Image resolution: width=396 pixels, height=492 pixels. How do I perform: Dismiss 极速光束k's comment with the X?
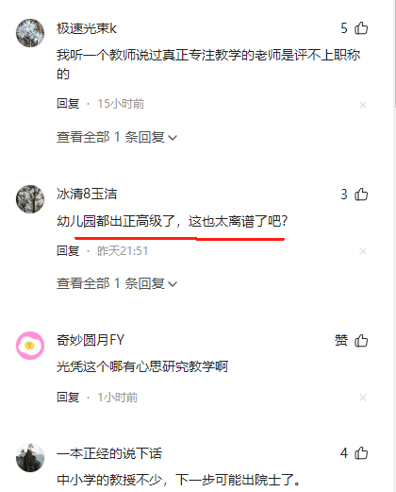click(363, 105)
